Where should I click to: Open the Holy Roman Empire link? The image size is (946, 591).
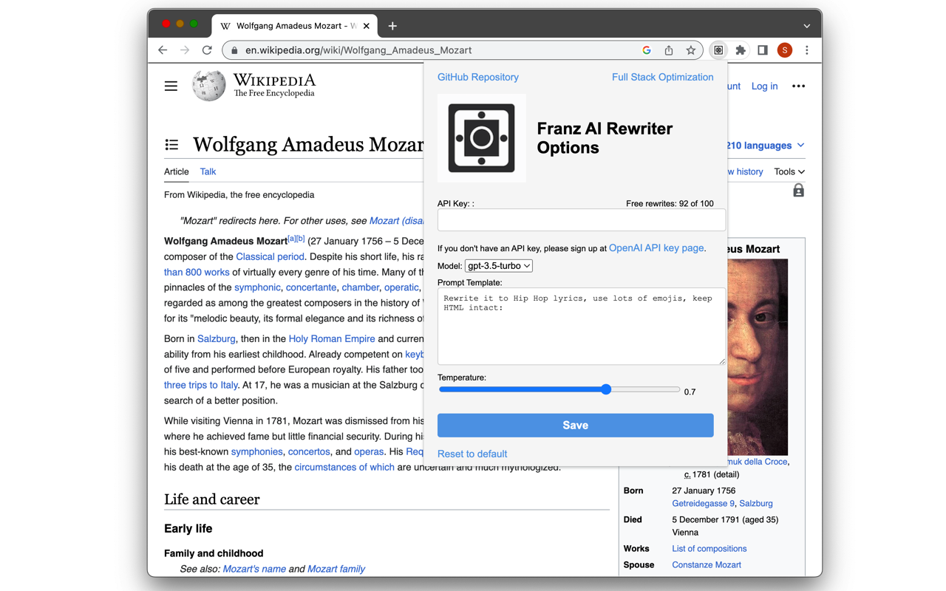pos(332,338)
